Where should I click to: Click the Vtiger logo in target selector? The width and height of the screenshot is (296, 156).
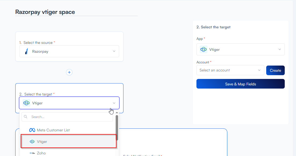pos(26,103)
